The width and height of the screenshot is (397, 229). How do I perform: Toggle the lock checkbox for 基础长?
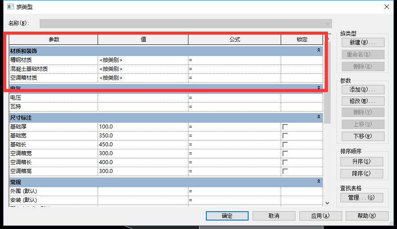coord(285,145)
